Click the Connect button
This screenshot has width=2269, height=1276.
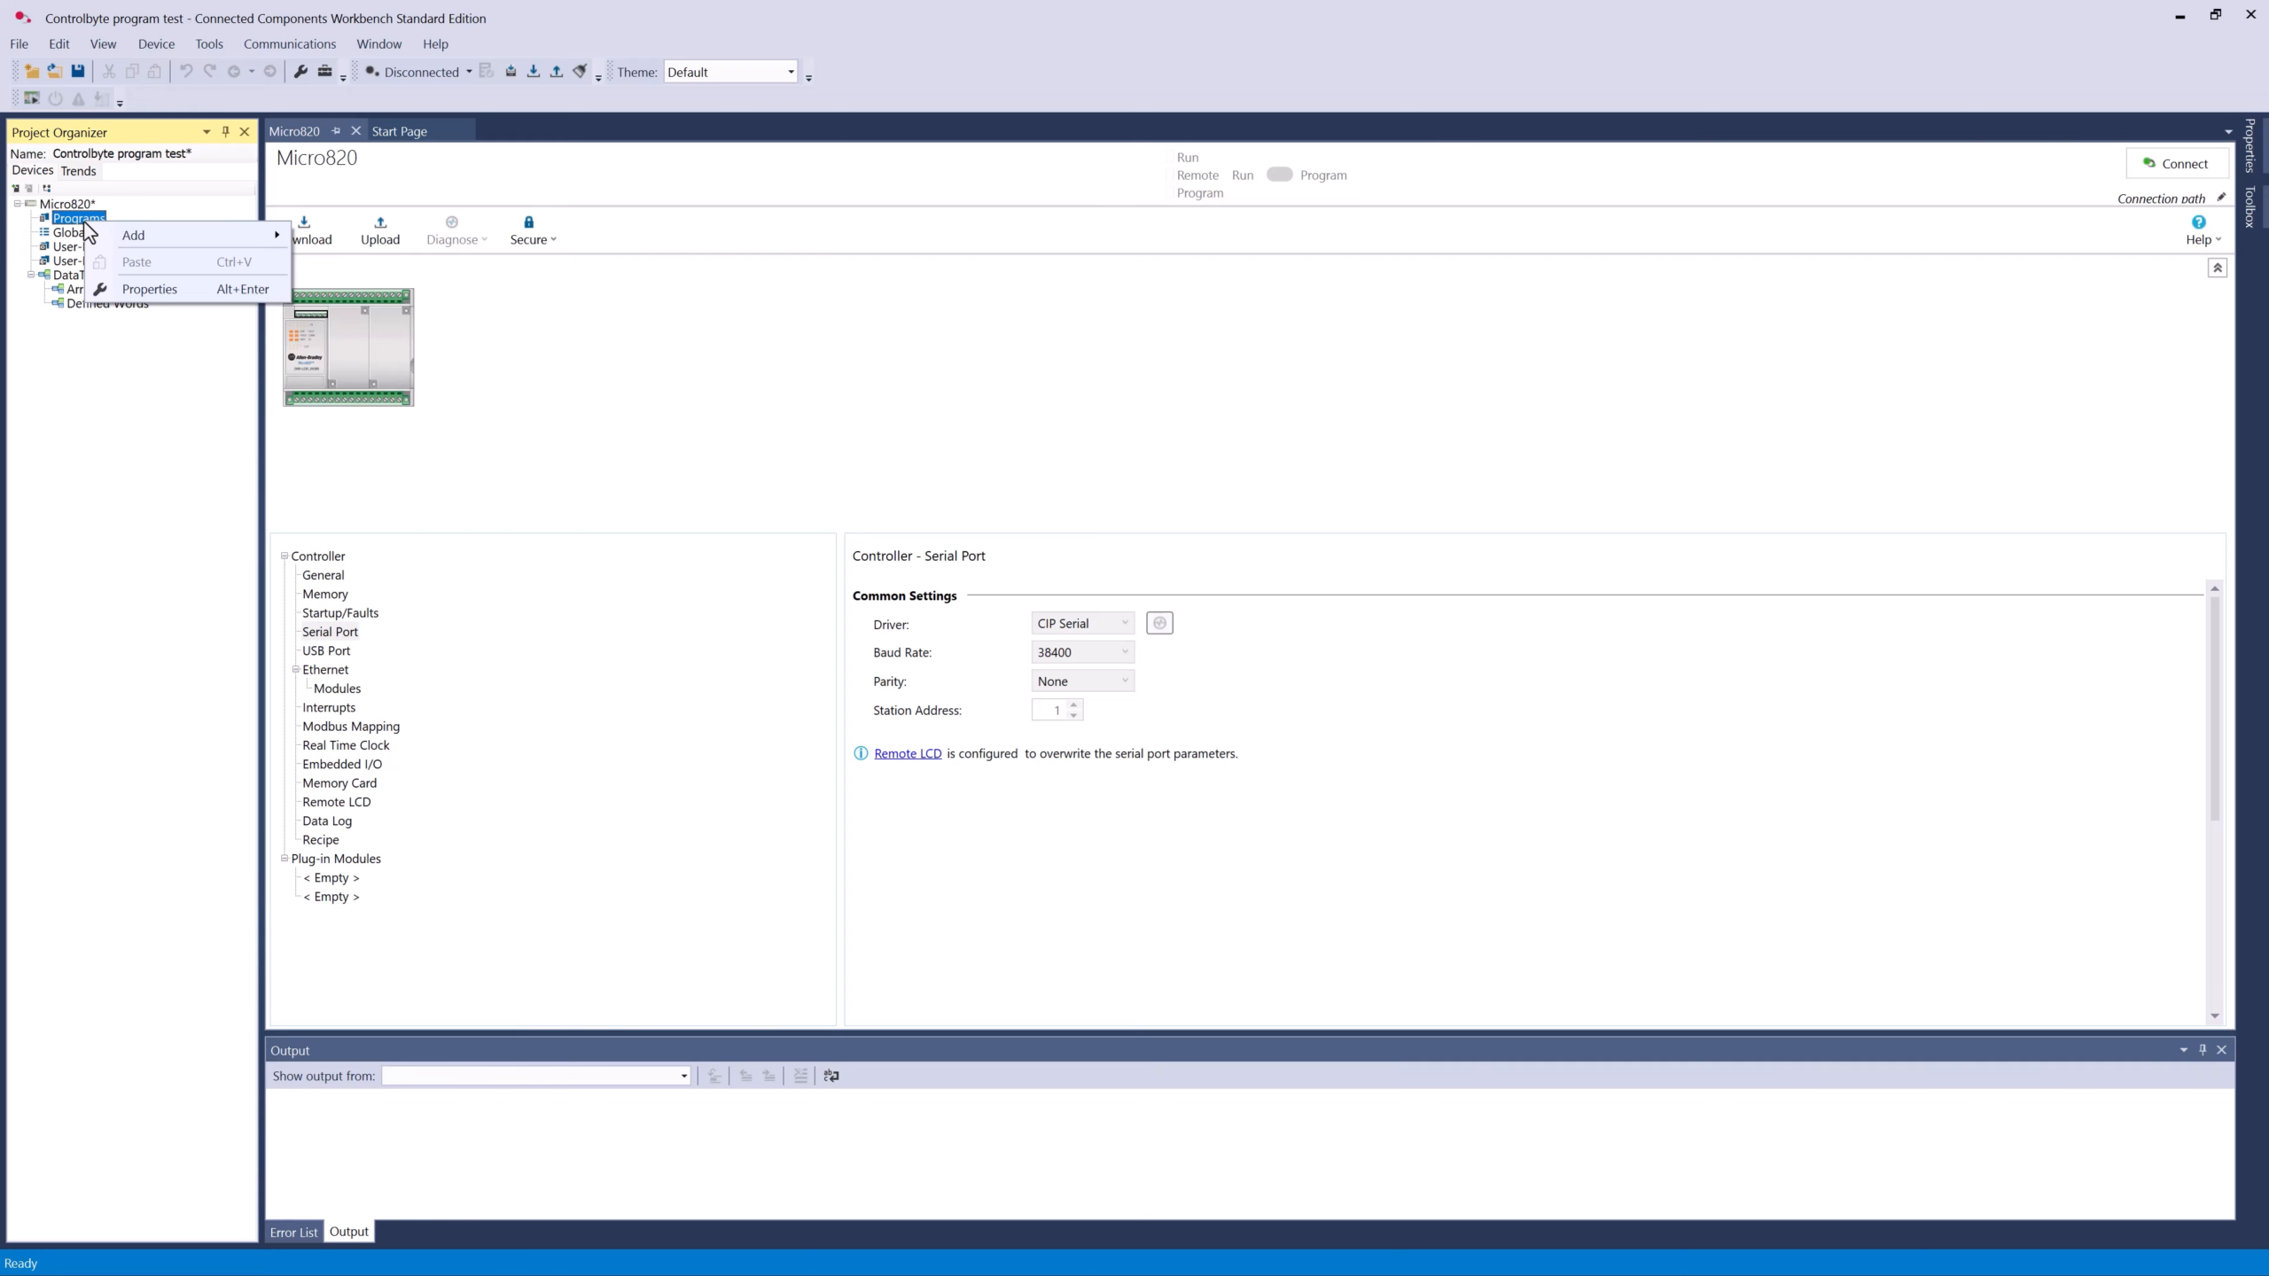[2177, 163]
